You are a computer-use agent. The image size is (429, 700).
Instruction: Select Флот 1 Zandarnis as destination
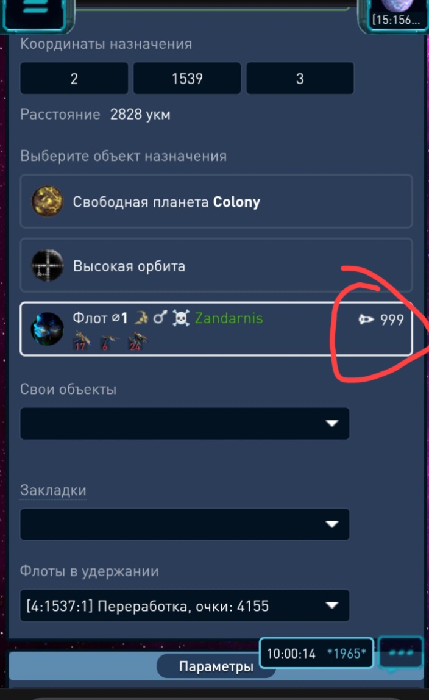pyautogui.click(x=216, y=329)
